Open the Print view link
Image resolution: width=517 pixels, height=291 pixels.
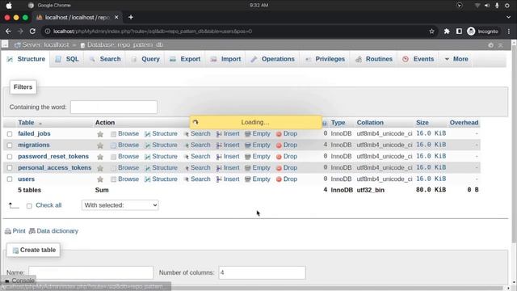click(15, 231)
